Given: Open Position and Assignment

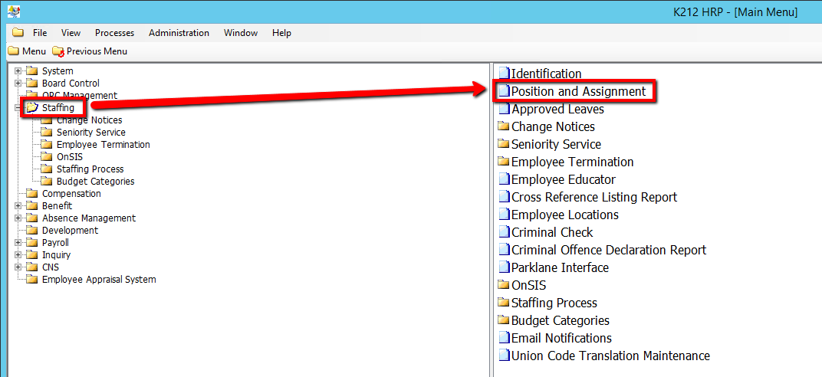Looking at the screenshot, I should point(578,92).
